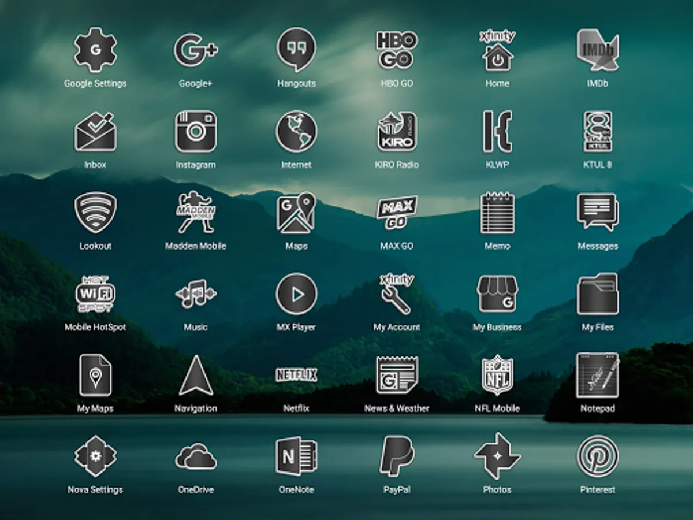This screenshot has height=520, width=693.
Task: Launch the PayPal app icon
Action: 397,456
